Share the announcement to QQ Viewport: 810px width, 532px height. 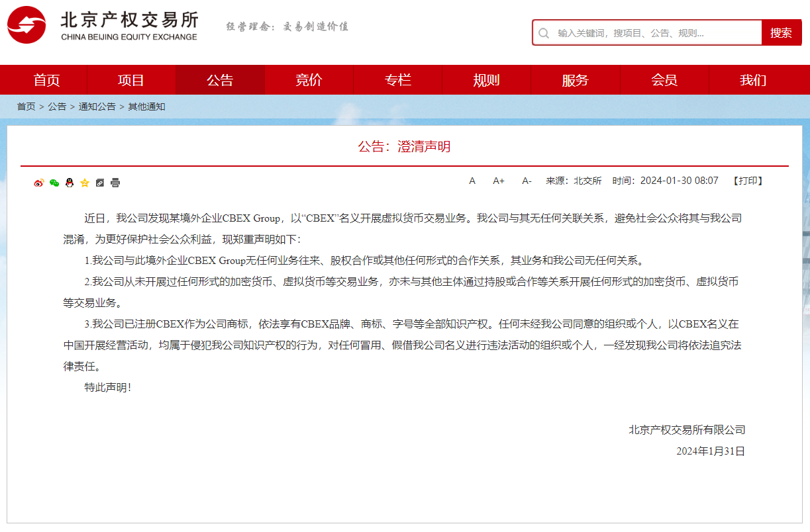point(69,183)
